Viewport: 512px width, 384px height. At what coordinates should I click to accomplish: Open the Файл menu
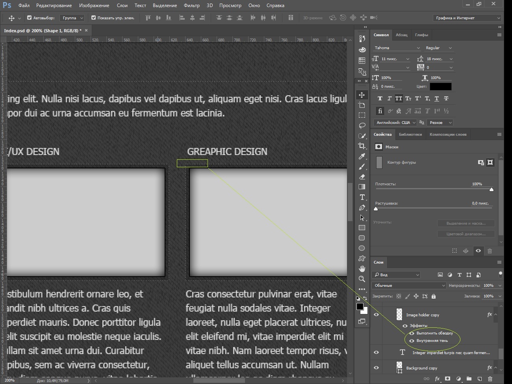tap(24, 6)
